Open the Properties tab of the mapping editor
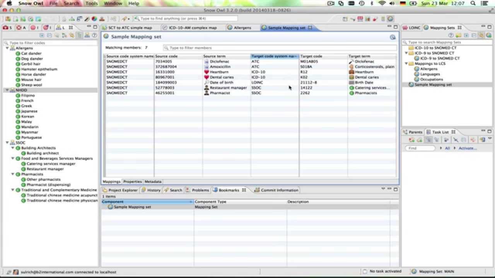The height and width of the screenshot is (278, 495). [132, 181]
